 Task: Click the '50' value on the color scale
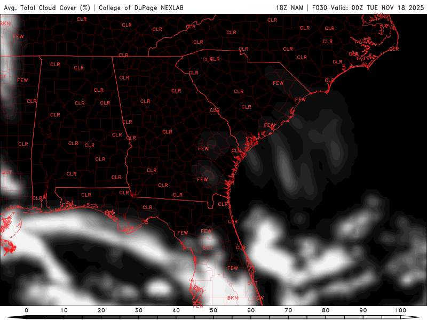[x=213, y=310]
